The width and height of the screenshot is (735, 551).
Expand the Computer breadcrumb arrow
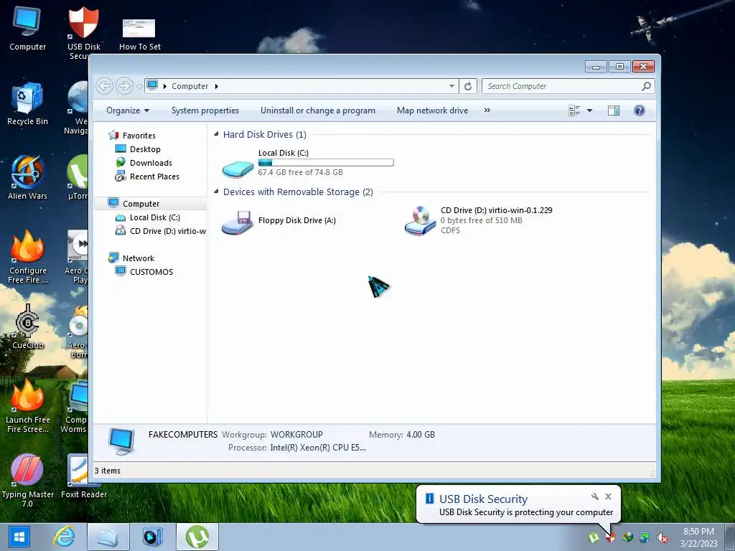217,86
